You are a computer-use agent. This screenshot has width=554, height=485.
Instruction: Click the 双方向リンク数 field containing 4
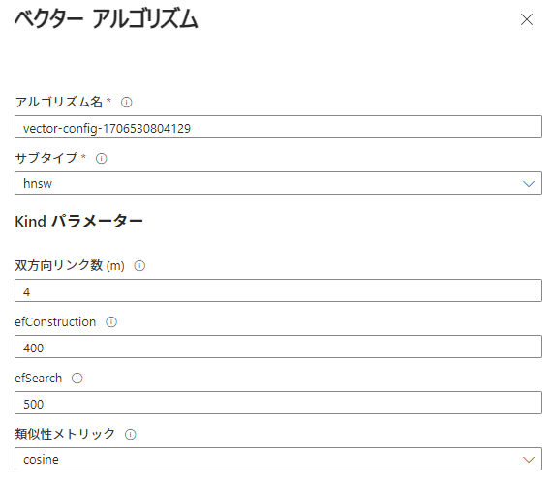click(x=278, y=290)
